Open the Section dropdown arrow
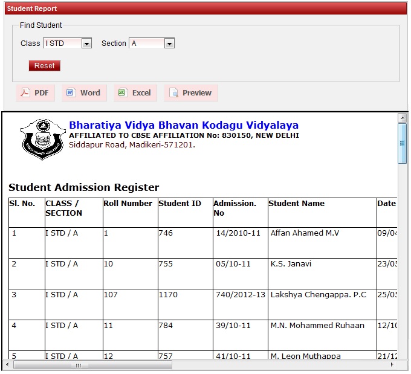 pyautogui.click(x=169, y=44)
